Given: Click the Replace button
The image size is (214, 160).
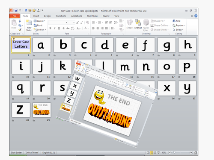Looking at the screenshot, I should 179,25.
